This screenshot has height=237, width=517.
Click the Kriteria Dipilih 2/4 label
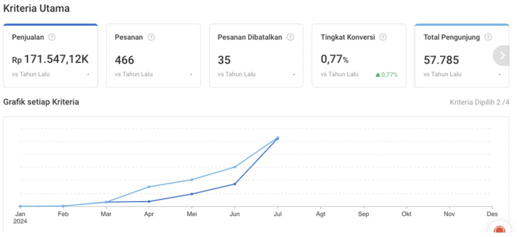tap(479, 103)
